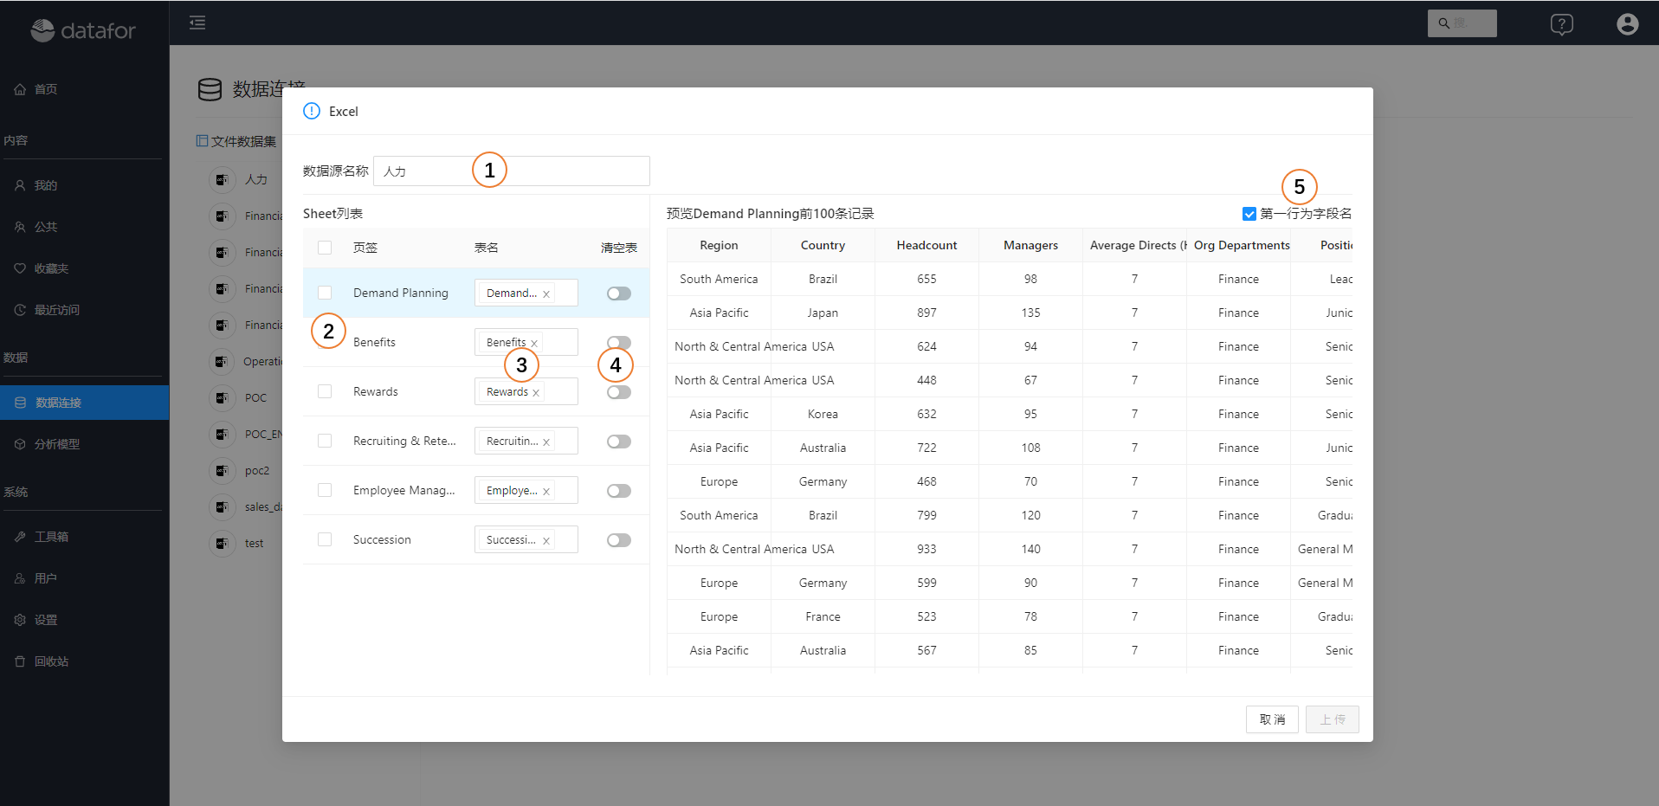Image resolution: width=1659 pixels, height=806 pixels.
Task: Clear the Benefits table name tag x
Action: (534, 344)
